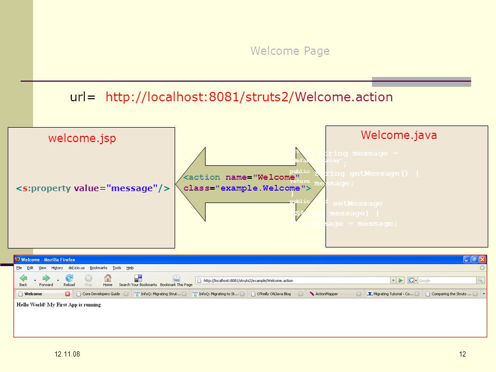496x372 pixels.
Task: Open address bar URL history dropdown
Action: pyautogui.click(x=393, y=280)
